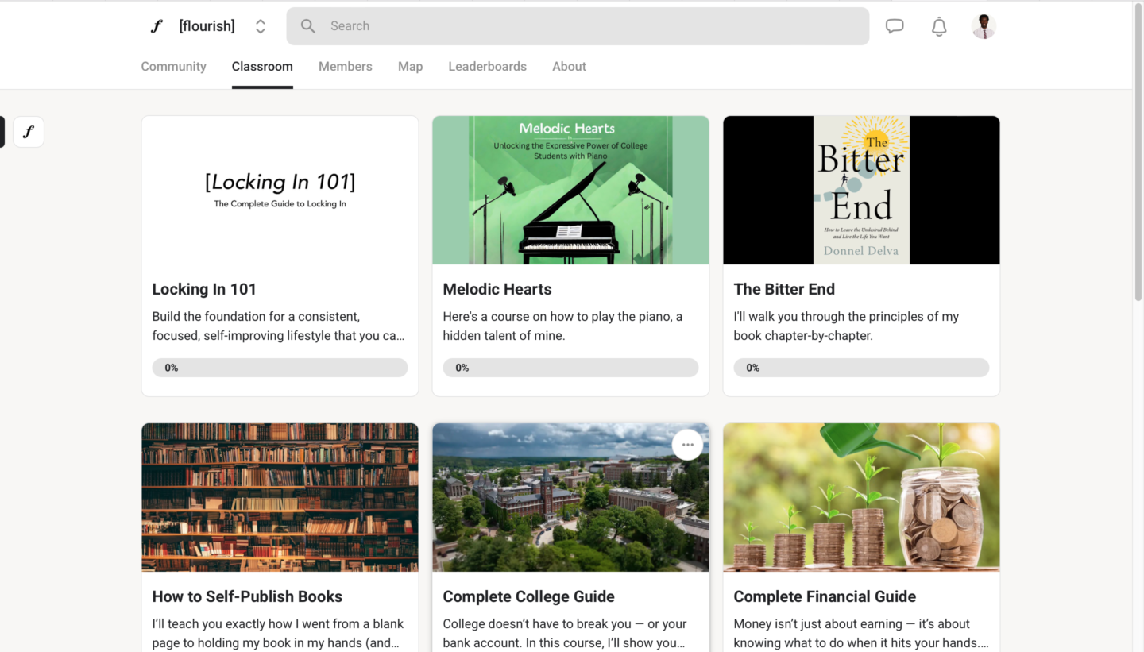The width and height of the screenshot is (1144, 652).
Task: Click the flourish logo icon in header
Action: (157, 26)
